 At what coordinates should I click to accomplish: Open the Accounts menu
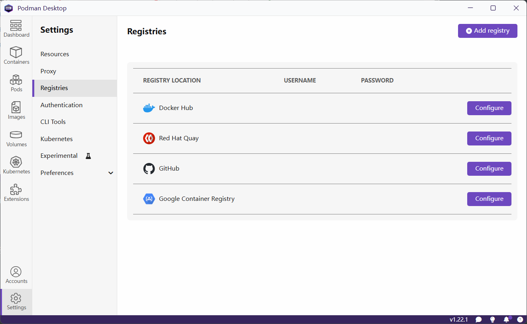(x=16, y=275)
